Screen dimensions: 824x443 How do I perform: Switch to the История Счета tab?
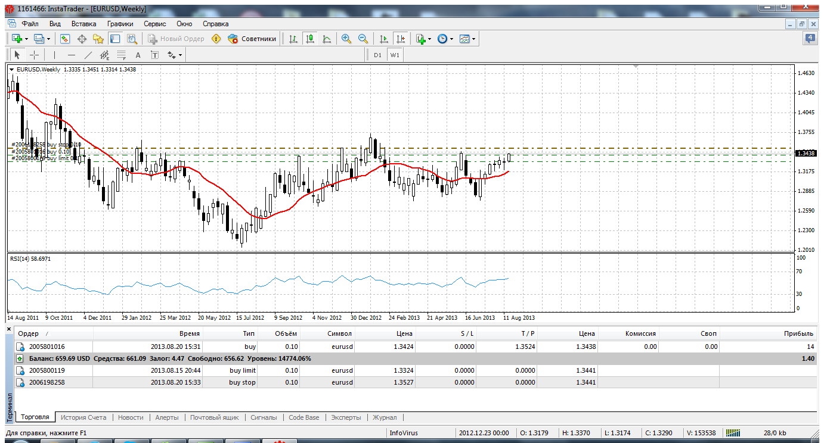tap(83, 417)
